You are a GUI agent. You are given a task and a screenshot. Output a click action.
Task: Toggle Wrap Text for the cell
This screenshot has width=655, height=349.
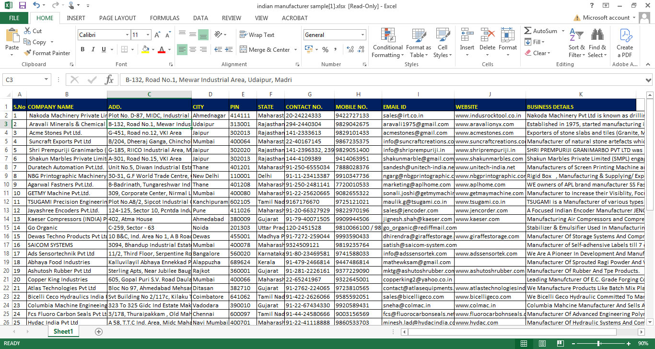coord(257,35)
